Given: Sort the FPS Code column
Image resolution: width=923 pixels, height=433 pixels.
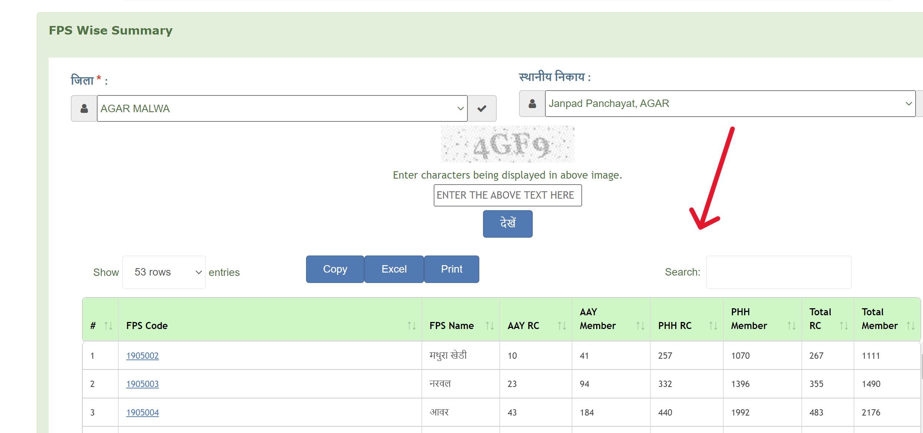Looking at the screenshot, I should click(411, 326).
